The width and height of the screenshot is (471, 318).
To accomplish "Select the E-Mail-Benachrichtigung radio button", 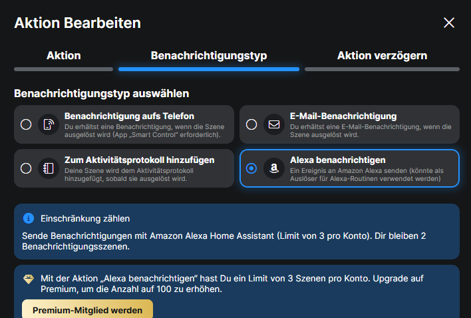I will coord(251,124).
